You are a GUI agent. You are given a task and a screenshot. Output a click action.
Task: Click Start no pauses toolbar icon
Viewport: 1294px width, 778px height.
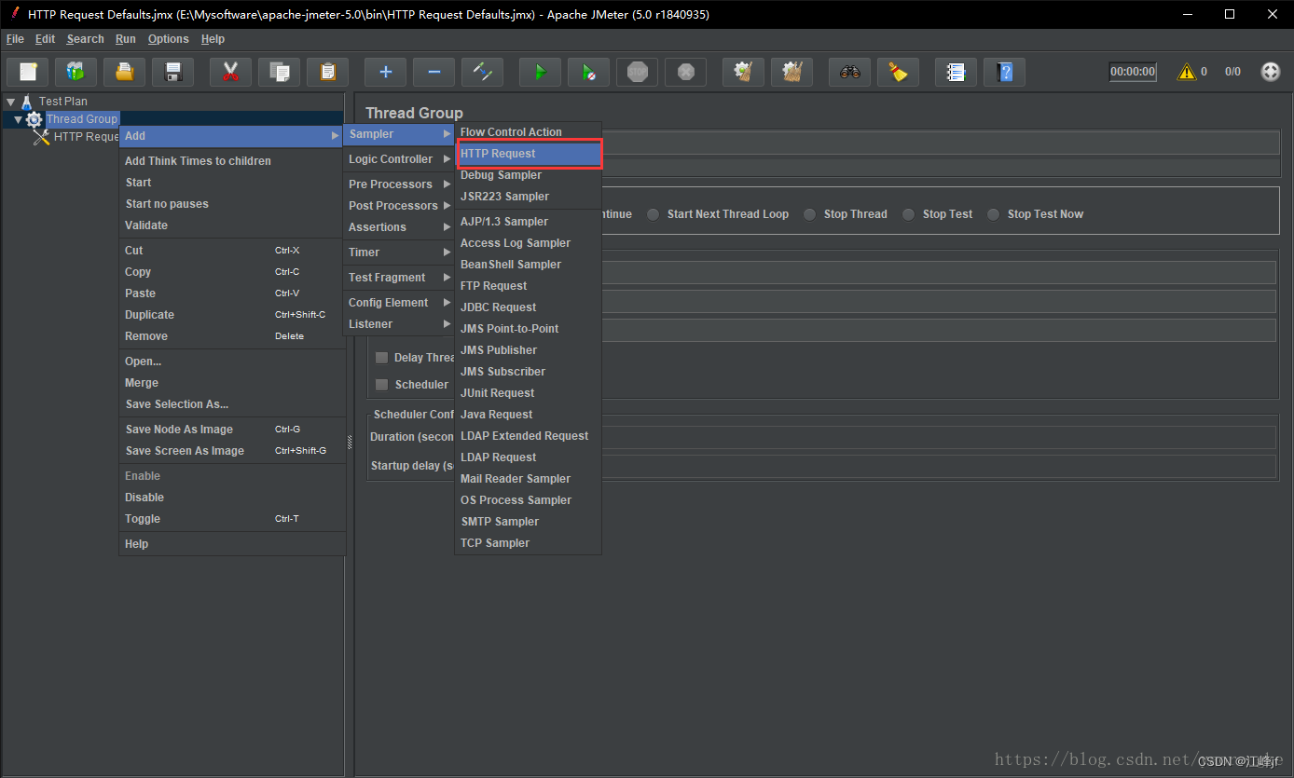[588, 72]
